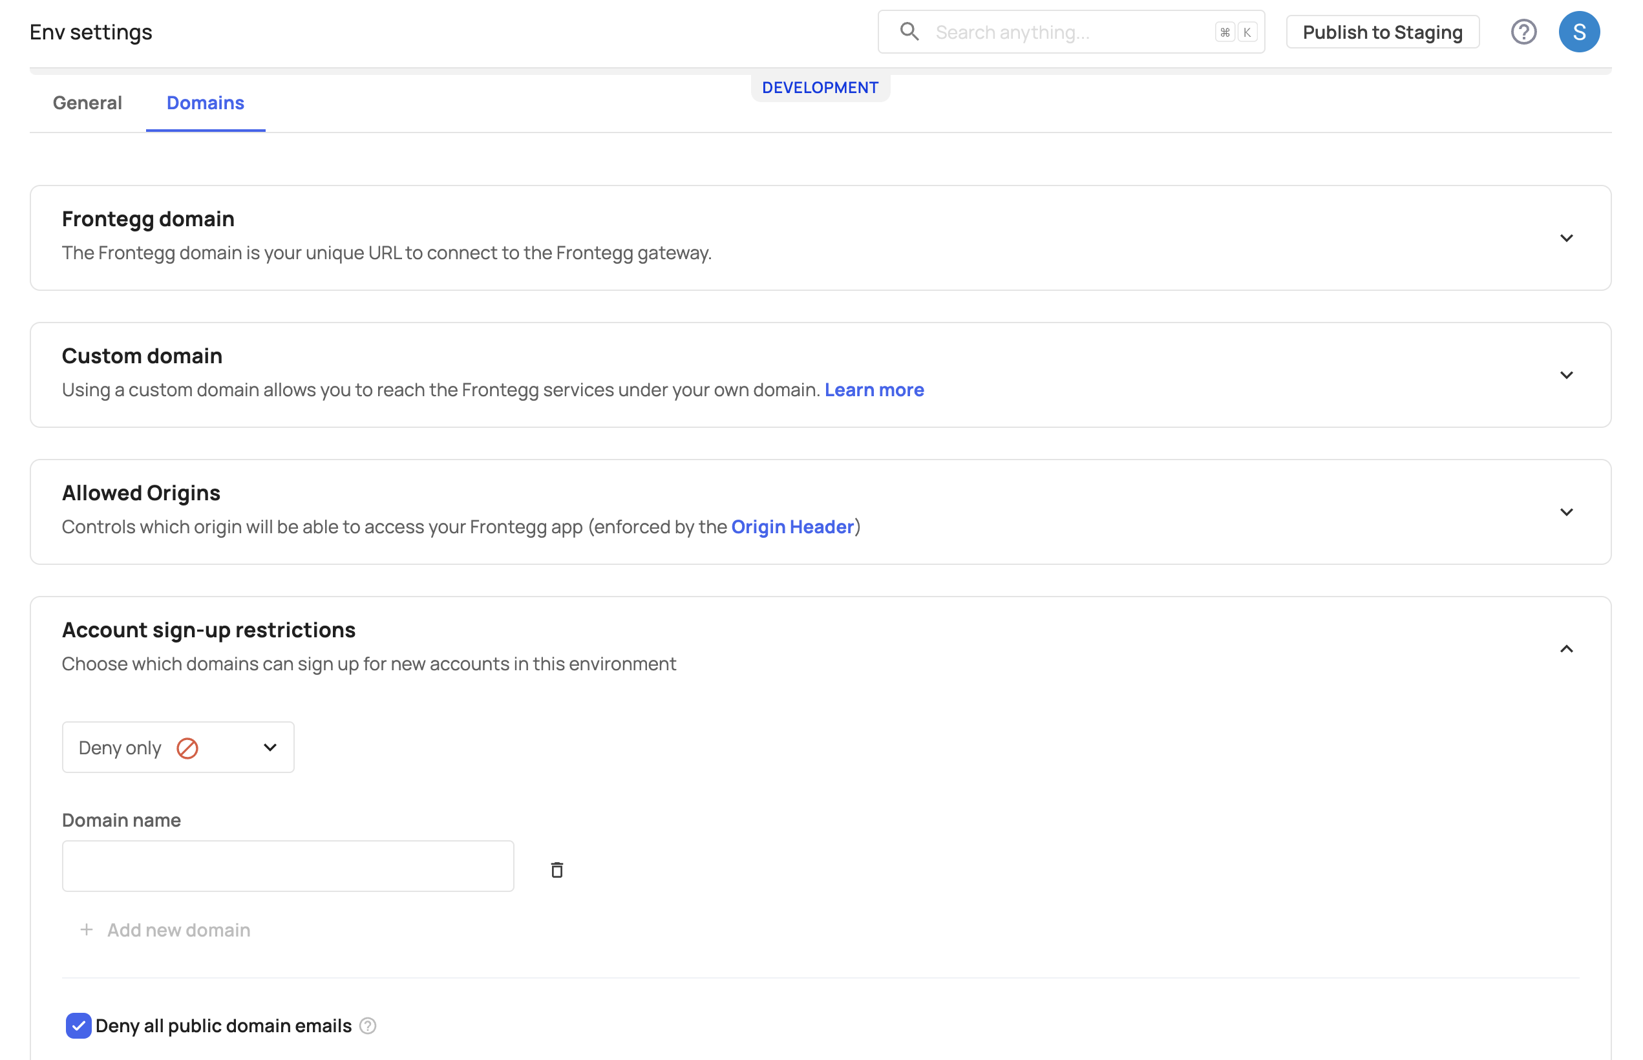This screenshot has width=1643, height=1060.
Task: Open the Learn more link for custom domains
Action: [x=874, y=390]
